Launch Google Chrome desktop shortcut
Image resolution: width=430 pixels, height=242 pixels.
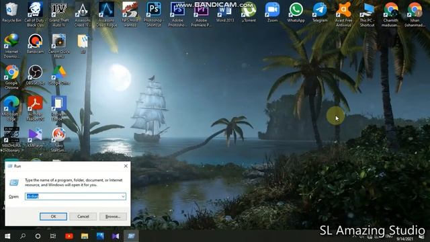point(11,77)
